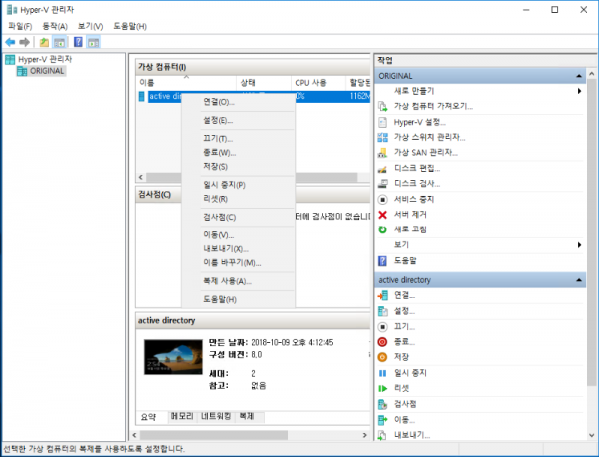Choose 연결(O)... from context menu
Image resolution: width=599 pixels, height=457 pixels.
pos(238,102)
